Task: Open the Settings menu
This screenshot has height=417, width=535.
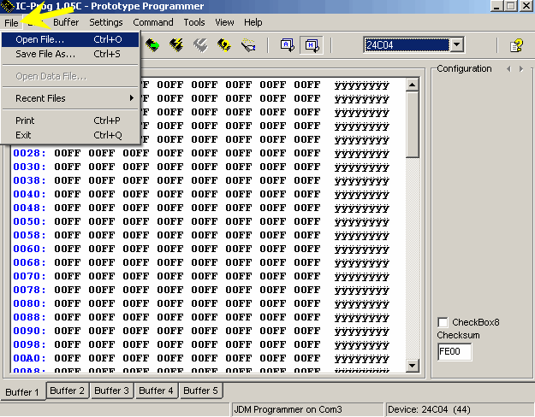Action: coord(106,22)
